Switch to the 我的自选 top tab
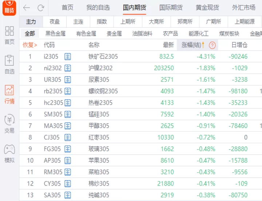Image resolution: width=262 pixels, height=201 pixels. tap(98, 8)
